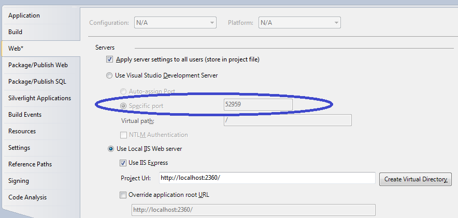Open the Application properties tab
The width and height of the screenshot is (458, 218).
tap(24, 15)
